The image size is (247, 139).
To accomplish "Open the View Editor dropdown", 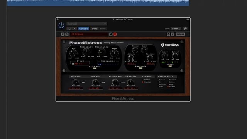I will pos(176,29).
